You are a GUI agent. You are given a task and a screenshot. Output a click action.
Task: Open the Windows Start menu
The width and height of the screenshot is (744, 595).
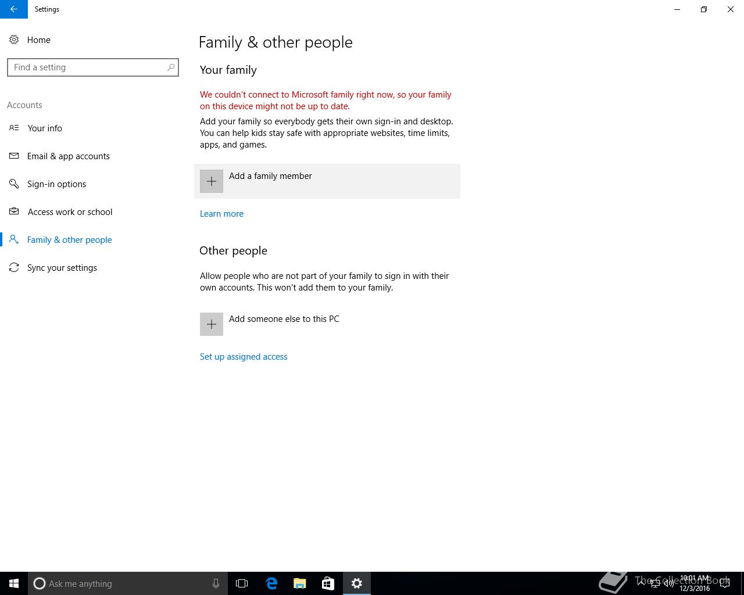coord(14,583)
